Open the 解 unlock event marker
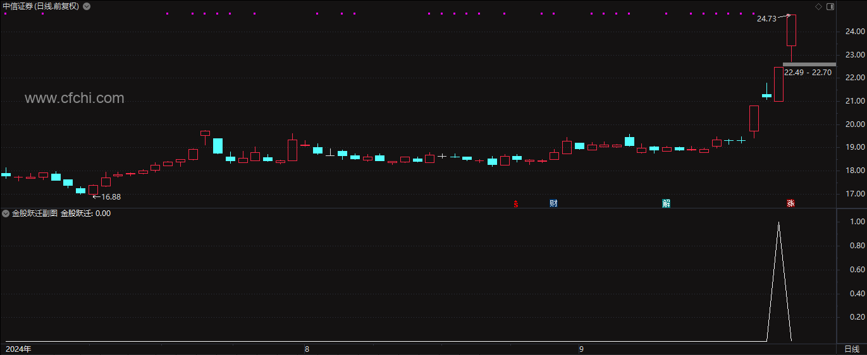 666,203
